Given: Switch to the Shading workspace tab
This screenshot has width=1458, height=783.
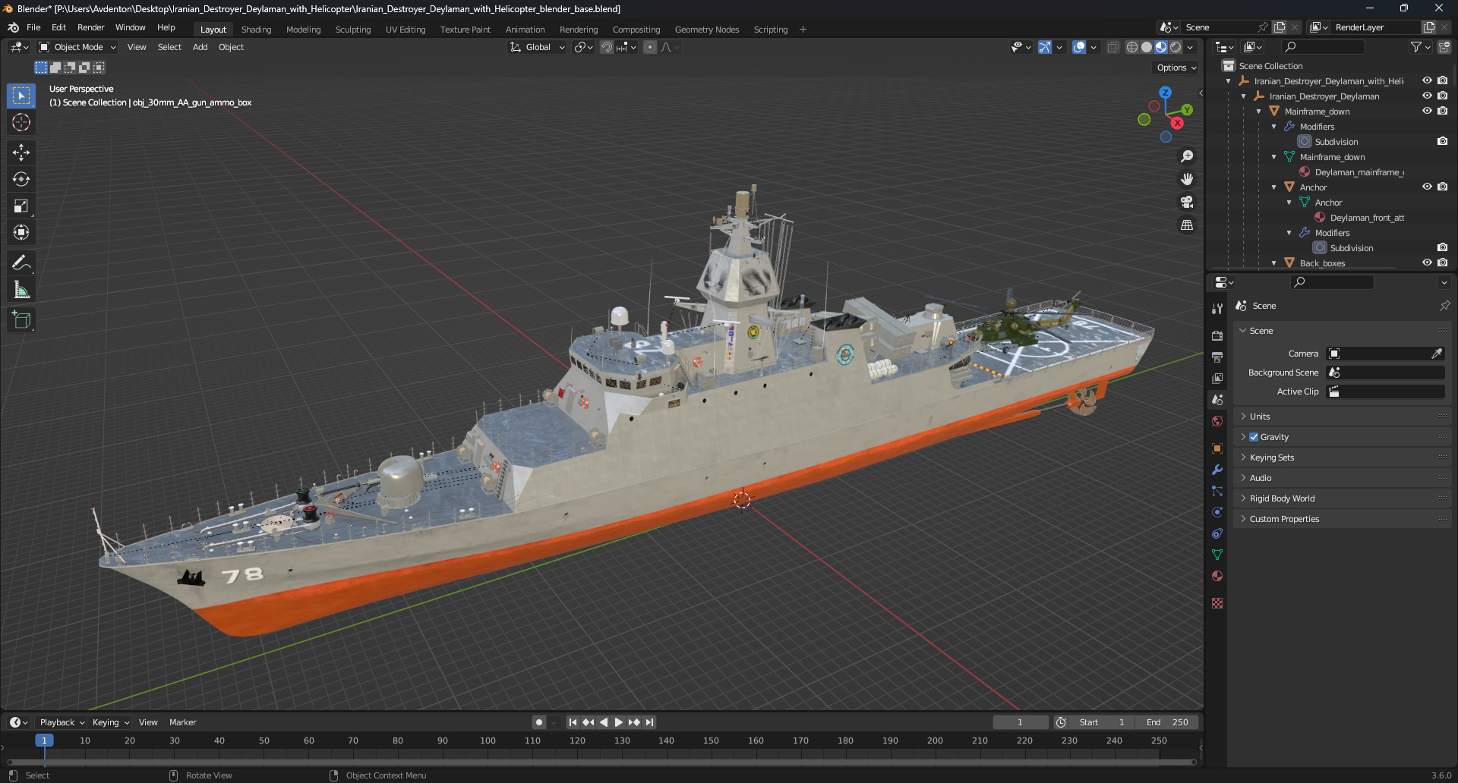Looking at the screenshot, I should coord(256,30).
